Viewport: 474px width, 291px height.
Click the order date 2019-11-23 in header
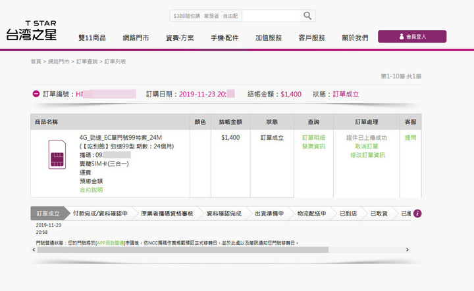pos(197,94)
